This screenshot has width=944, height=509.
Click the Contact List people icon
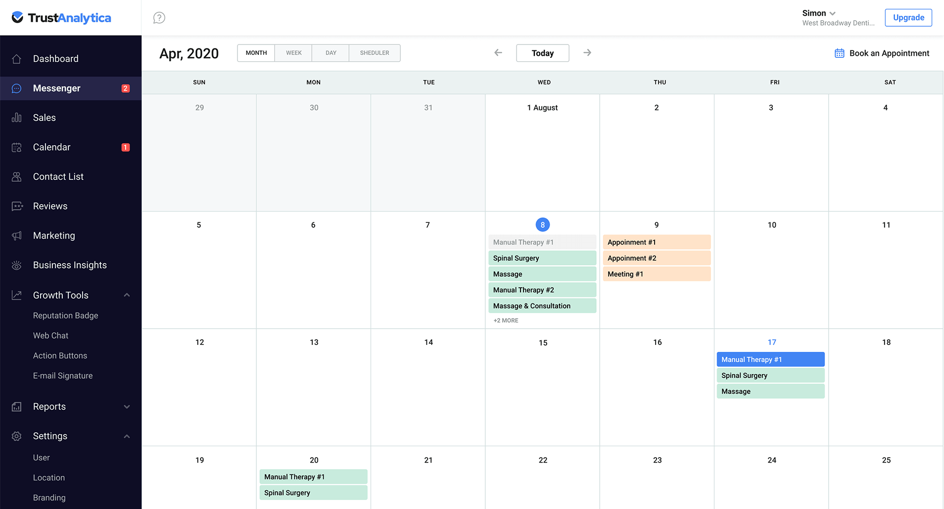(17, 177)
